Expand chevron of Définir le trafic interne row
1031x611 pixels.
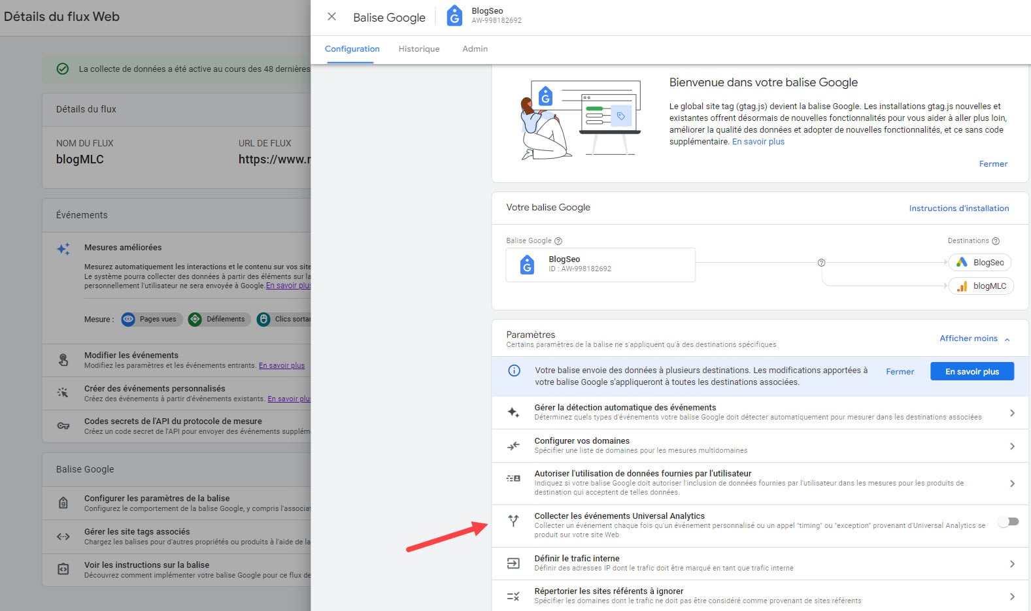[x=1012, y=564]
